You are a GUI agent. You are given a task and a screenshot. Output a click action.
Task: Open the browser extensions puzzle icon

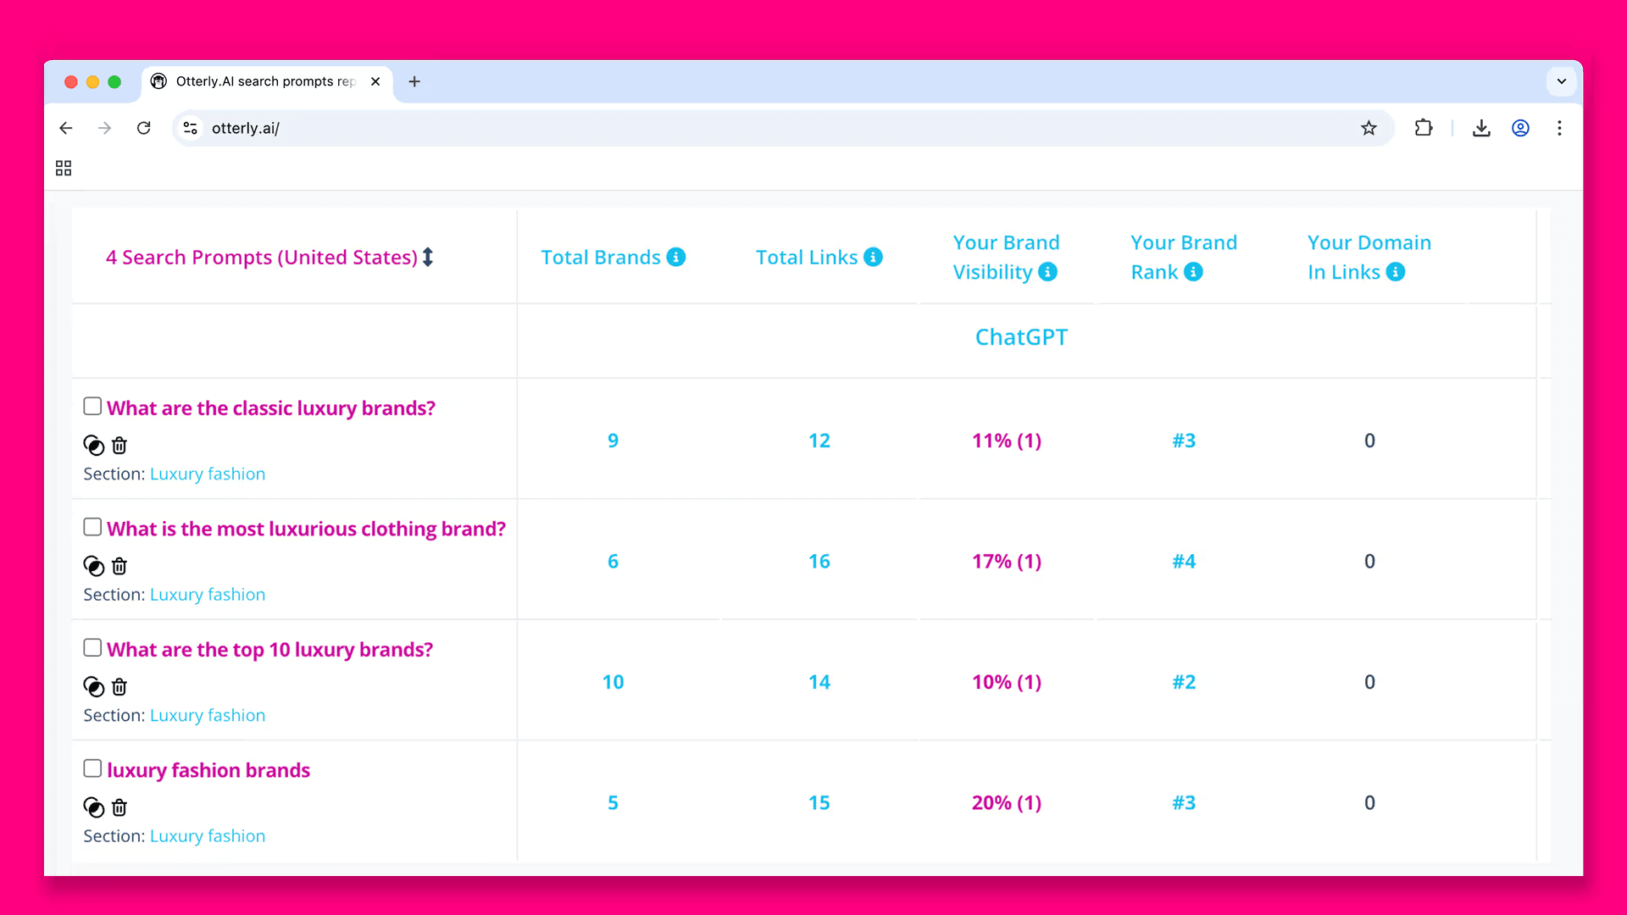(1424, 128)
